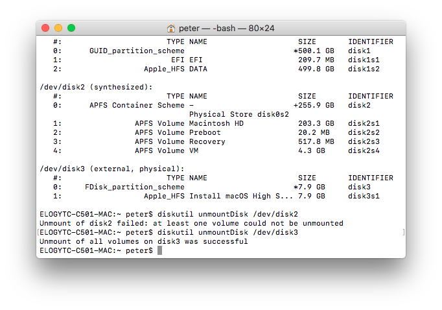Click identifier 'disk2s3'
Viewport: 442px width, 310px height.
tap(364, 141)
